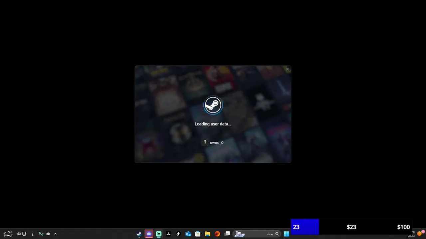Expand hidden system tray icons chevron
The height and width of the screenshot is (239, 426).
[55, 234]
